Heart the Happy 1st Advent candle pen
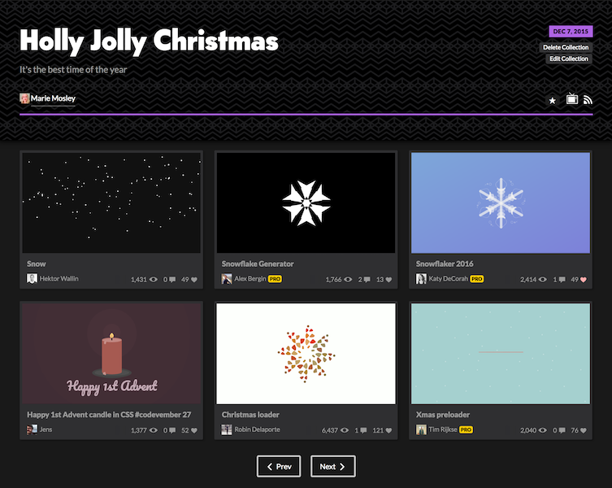The height and width of the screenshot is (488, 612). pyautogui.click(x=194, y=430)
